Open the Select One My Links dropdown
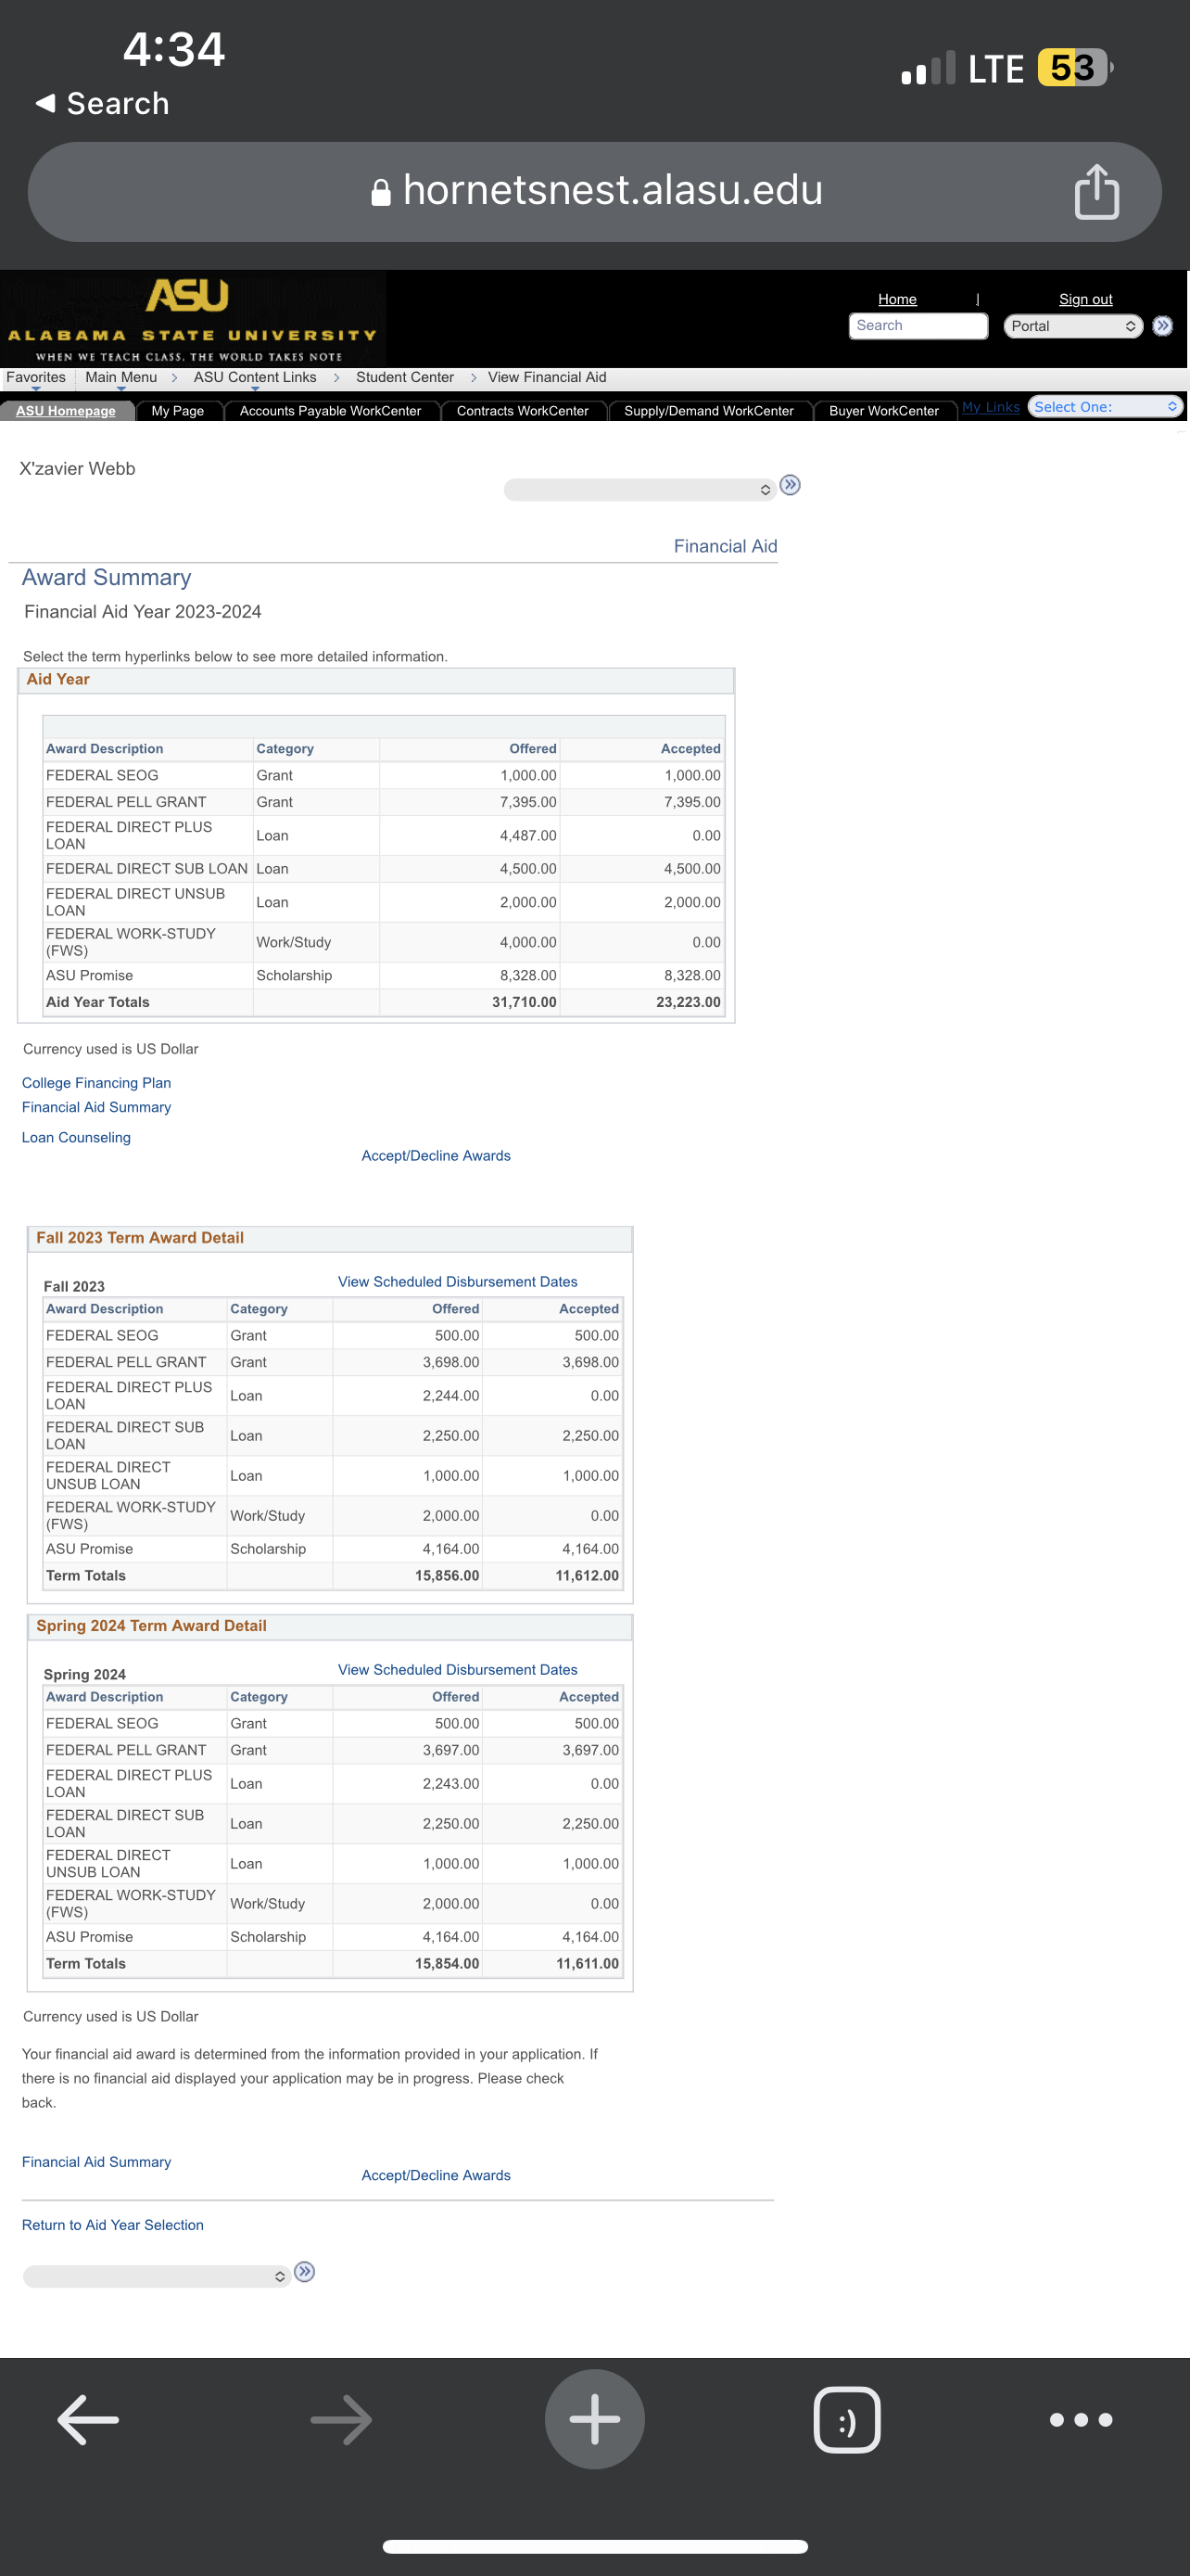 [x=1105, y=407]
